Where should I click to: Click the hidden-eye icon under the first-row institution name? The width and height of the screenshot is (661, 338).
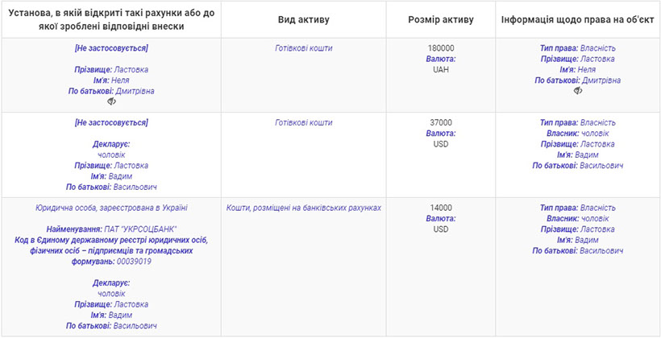coord(111,102)
